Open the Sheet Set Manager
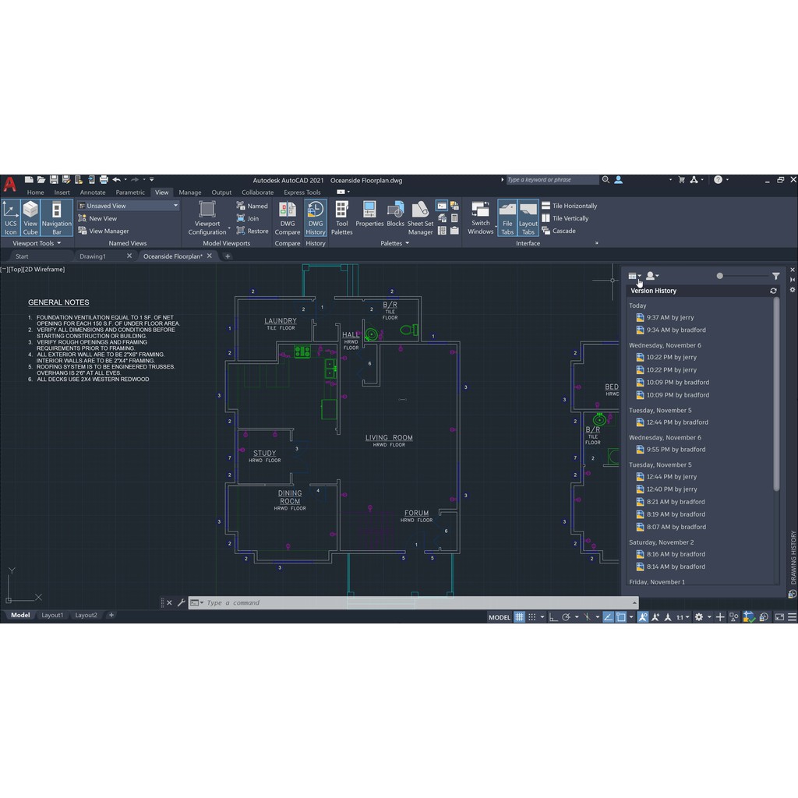 [420, 217]
